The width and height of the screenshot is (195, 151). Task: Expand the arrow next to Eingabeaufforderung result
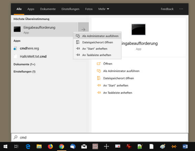click(83, 30)
